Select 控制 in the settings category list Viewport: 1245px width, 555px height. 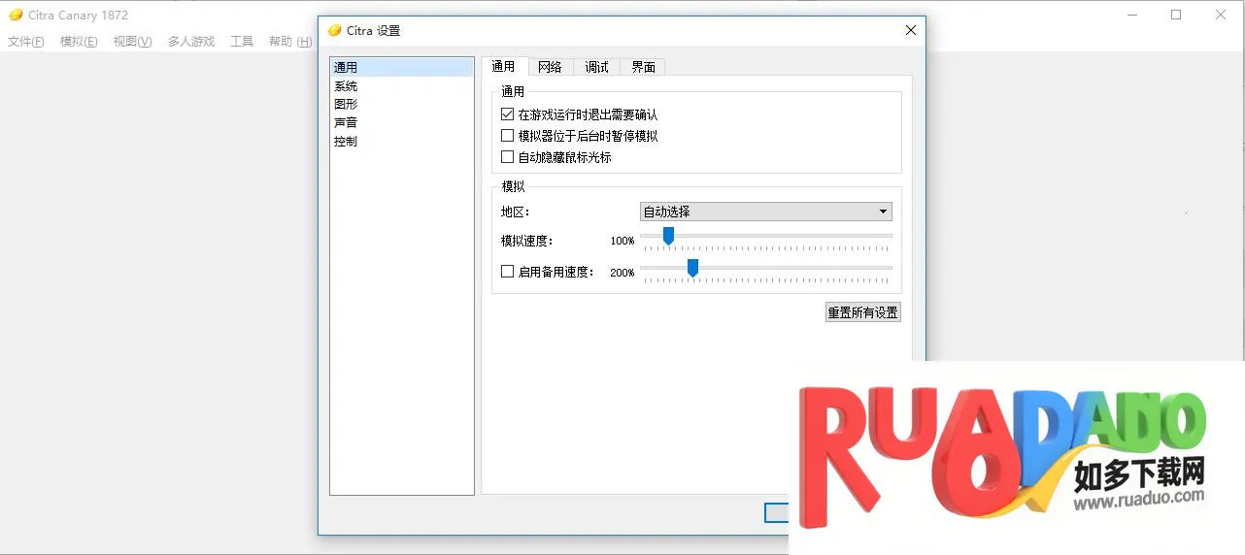coord(346,142)
